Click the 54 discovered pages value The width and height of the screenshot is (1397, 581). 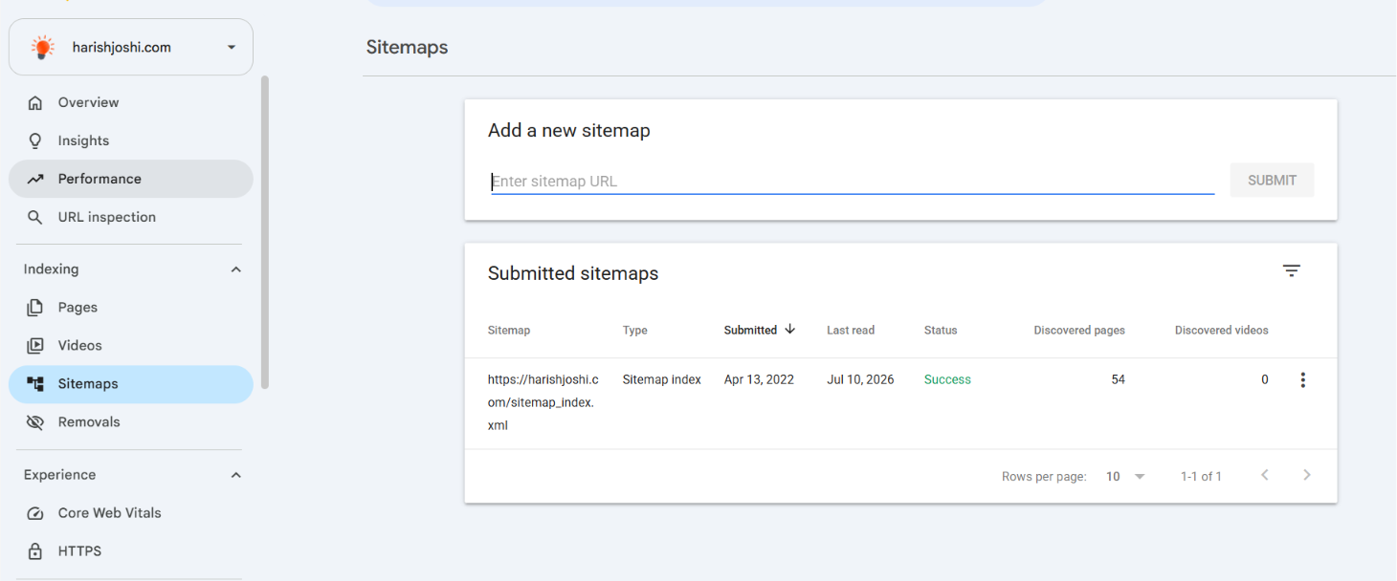(x=1118, y=379)
